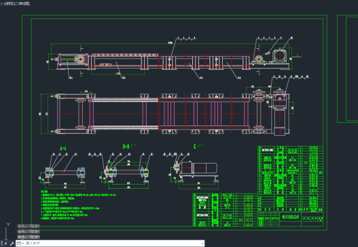Select the top 命令: *取消* history line
The width and height of the screenshot is (358, 247).
pyautogui.click(x=29, y=226)
